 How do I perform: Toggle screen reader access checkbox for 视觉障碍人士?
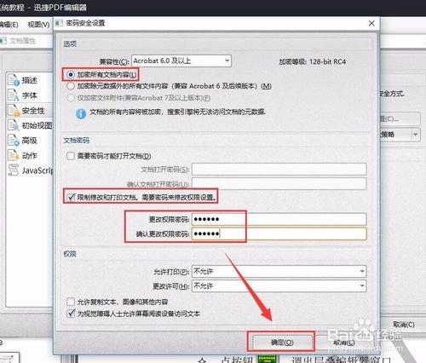click(x=71, y=314)
